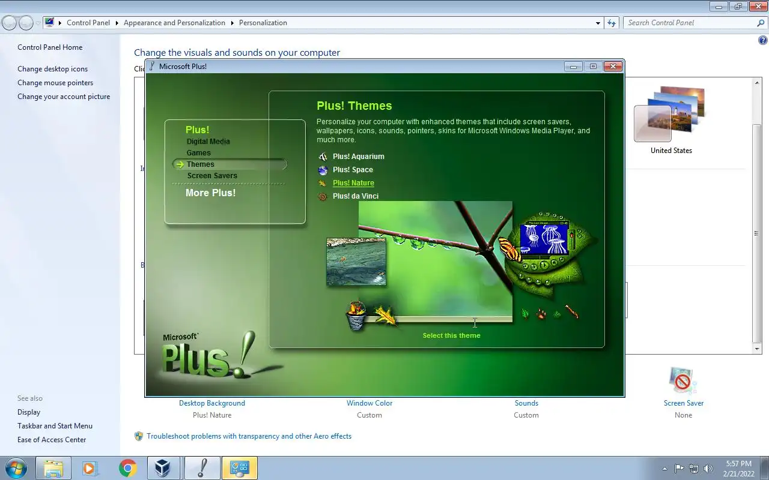Click Change mouse pointers
The height and width of the screenshot is (480, 769).
[55, 83]
